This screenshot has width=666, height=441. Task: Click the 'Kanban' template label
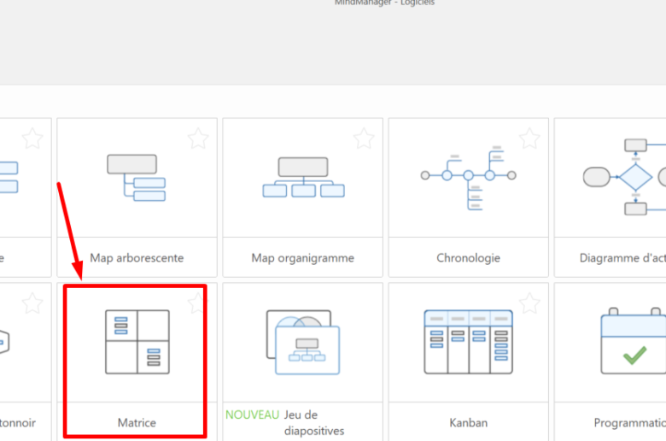(x=469, y=422)
